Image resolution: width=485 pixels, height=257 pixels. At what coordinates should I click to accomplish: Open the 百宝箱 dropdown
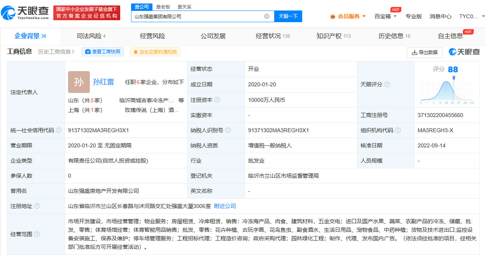coord(385,16)
